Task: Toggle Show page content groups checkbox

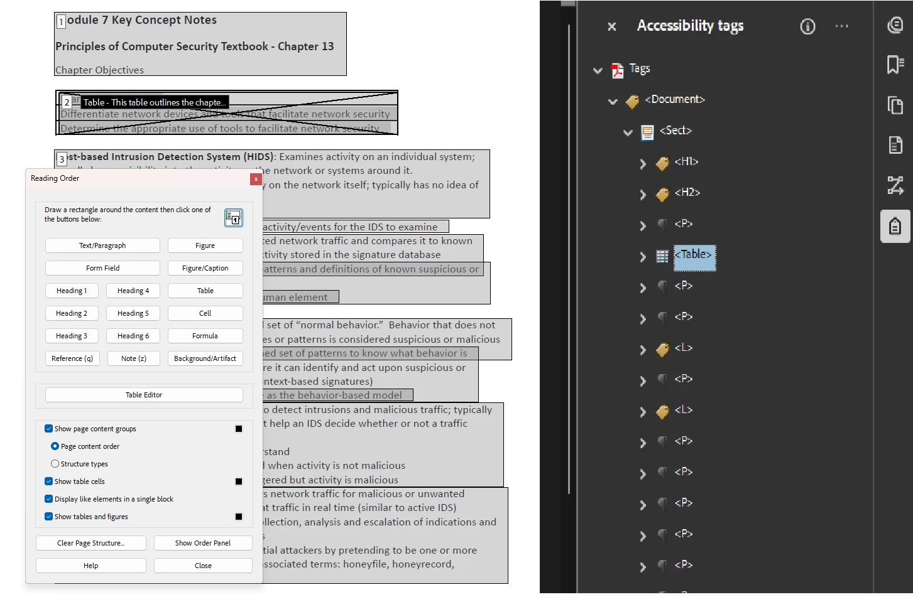Action: pos(48,429)
